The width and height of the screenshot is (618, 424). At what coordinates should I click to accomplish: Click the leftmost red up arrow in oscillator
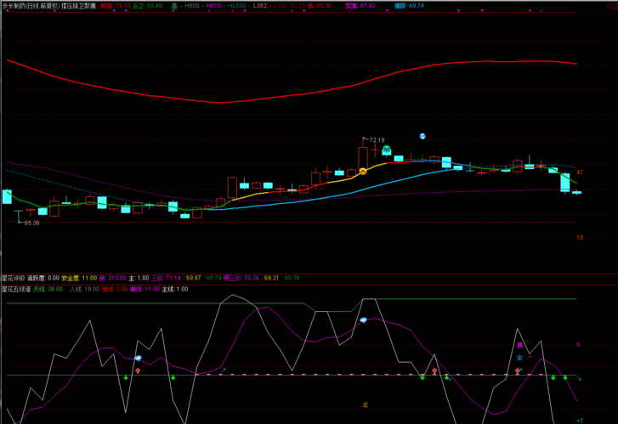click(x=138, y=370)
